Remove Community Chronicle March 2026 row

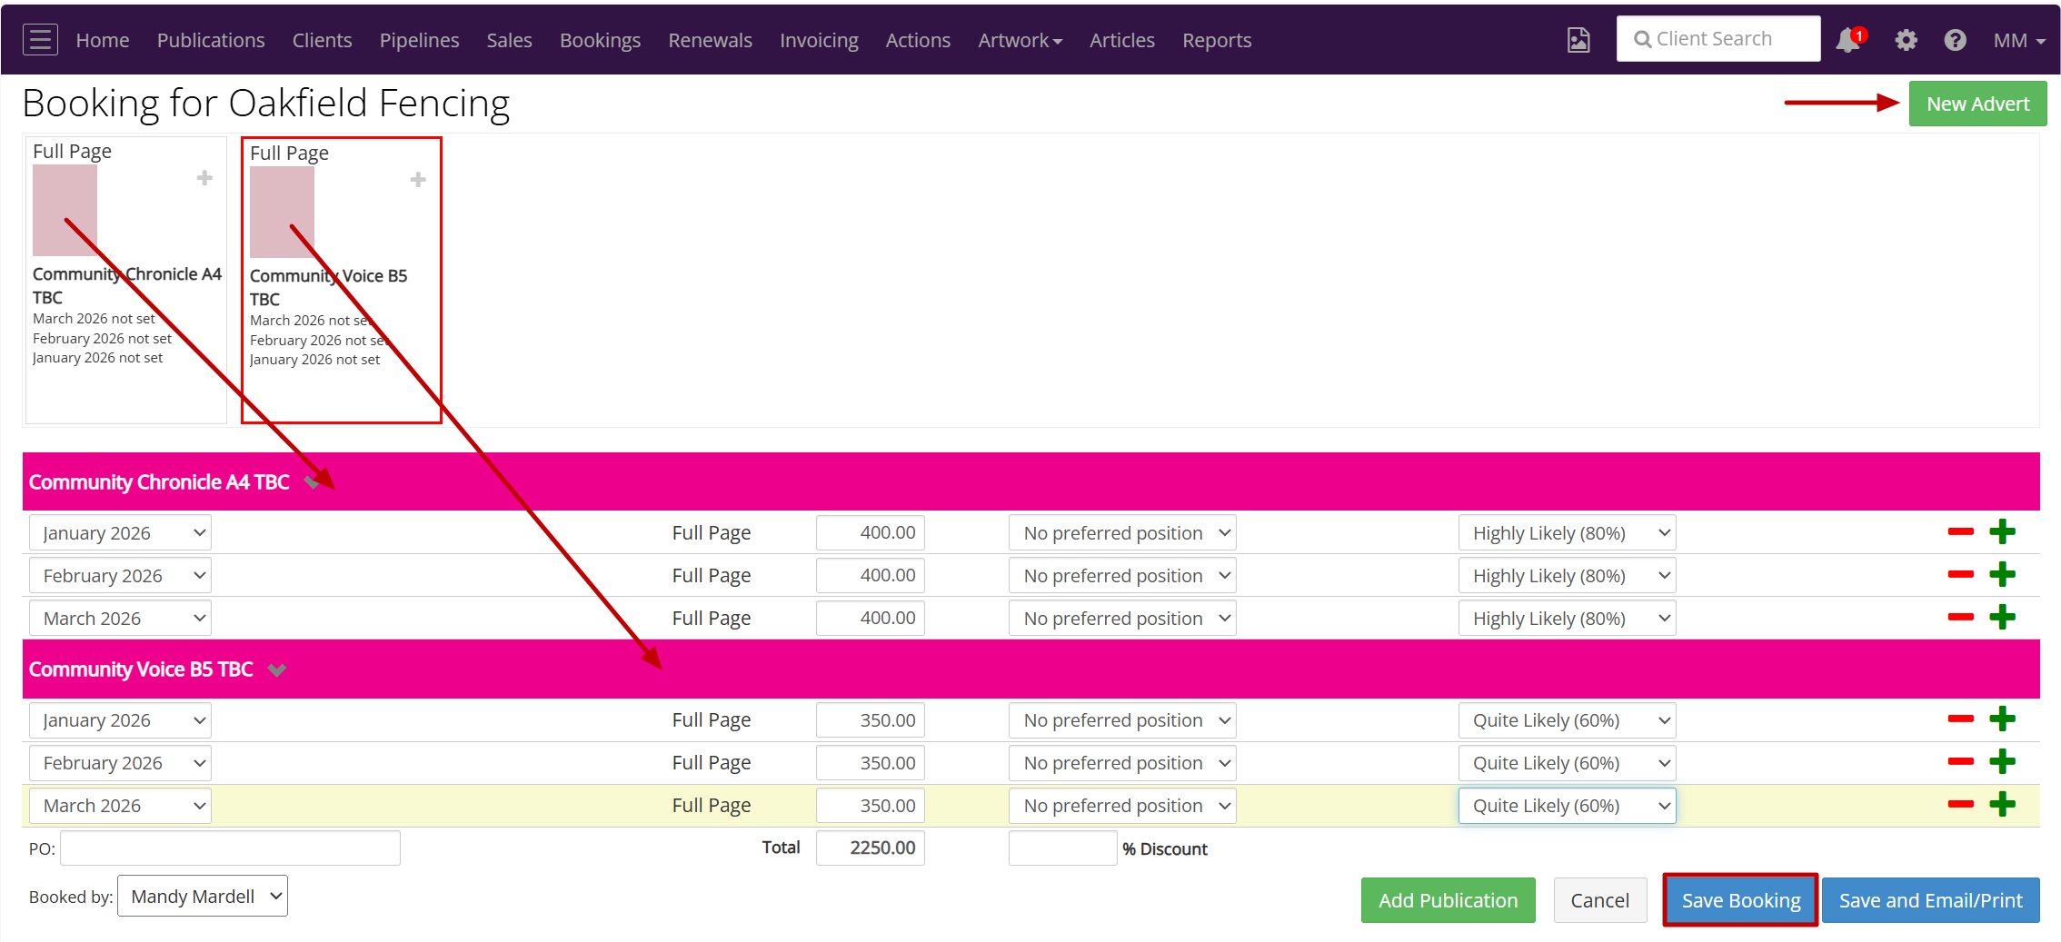point(1960,618)
